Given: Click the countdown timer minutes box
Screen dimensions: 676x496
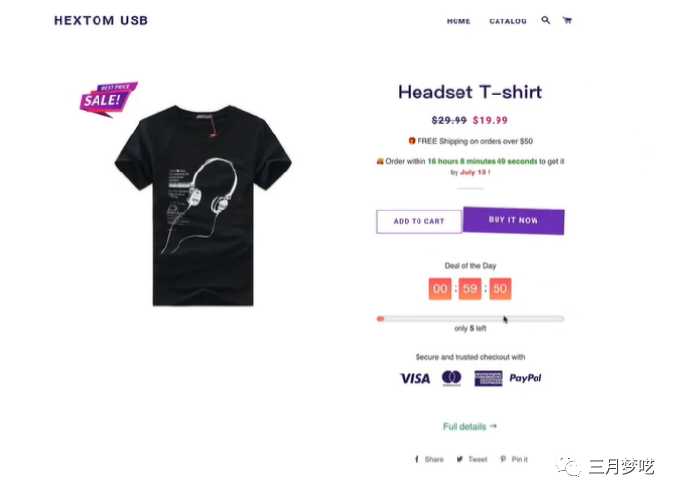Looking at the screenshot, I should [470, 288].
